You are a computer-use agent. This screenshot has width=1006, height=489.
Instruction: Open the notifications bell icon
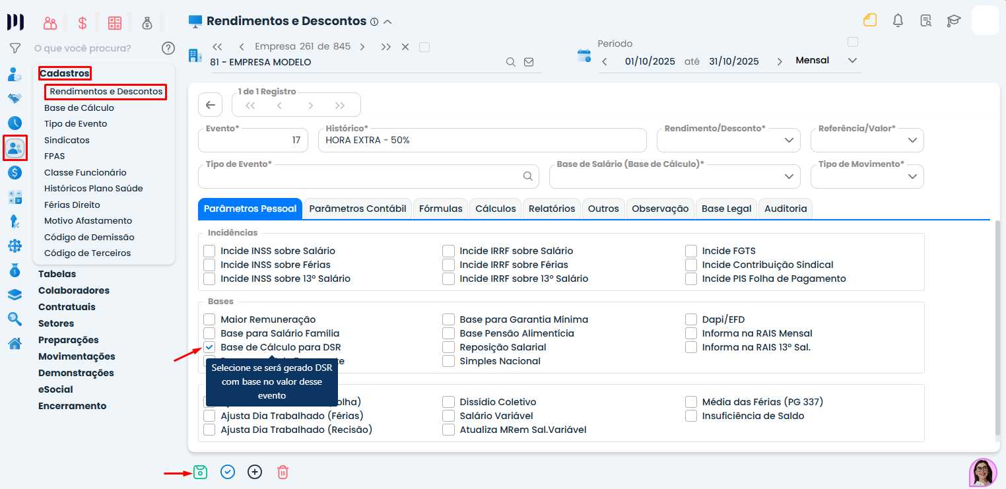click(x=898, y=20)
